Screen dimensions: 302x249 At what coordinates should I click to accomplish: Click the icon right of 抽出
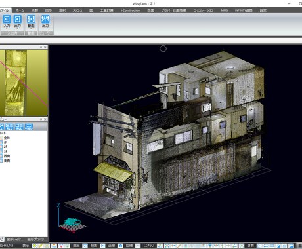[85, 246]
